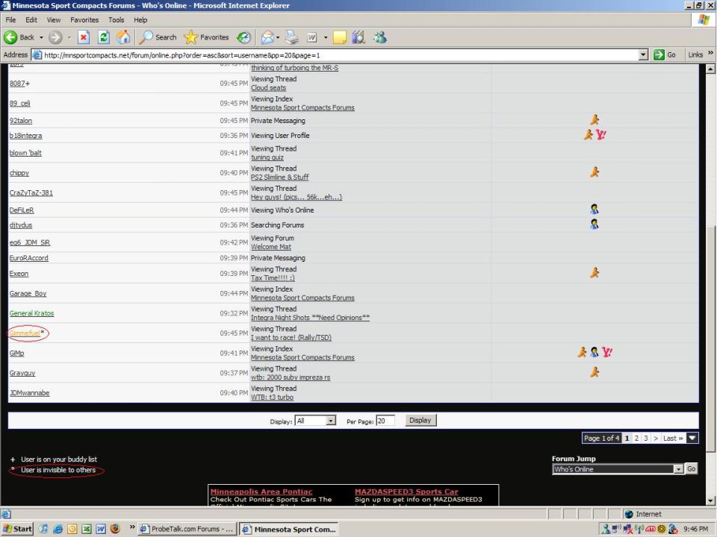
Task: Click Yahoo icon in b18integra row
Action: click(x=600, y=135)
